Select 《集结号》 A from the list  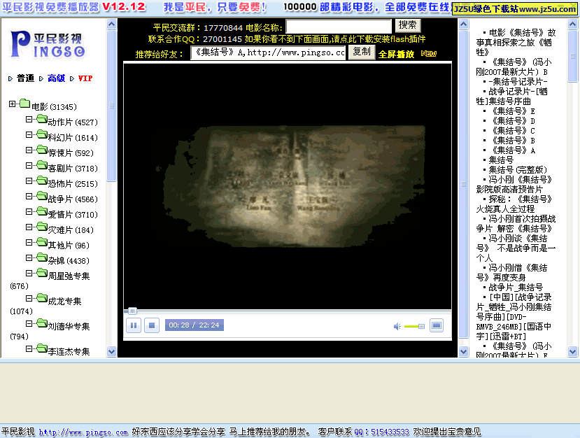point(511,150)
